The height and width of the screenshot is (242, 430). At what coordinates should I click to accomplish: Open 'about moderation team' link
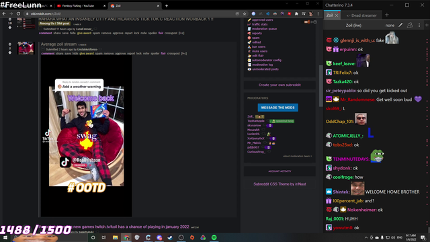point(297,156)
